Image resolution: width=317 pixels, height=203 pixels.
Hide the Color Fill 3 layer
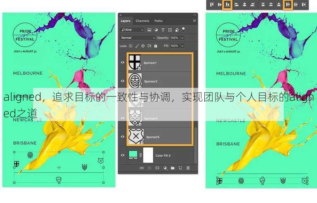click(x=123, y=155)
